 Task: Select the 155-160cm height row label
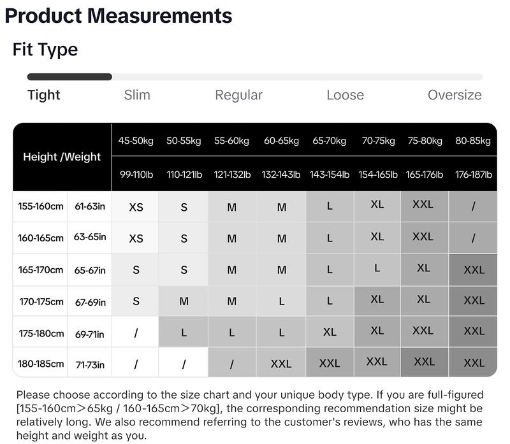41,206
